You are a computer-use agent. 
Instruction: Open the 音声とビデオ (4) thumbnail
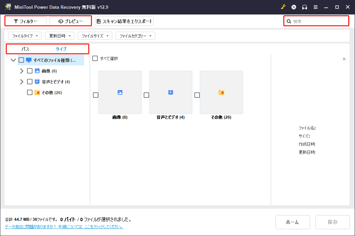pyautogui.click(x=171, y=92)
